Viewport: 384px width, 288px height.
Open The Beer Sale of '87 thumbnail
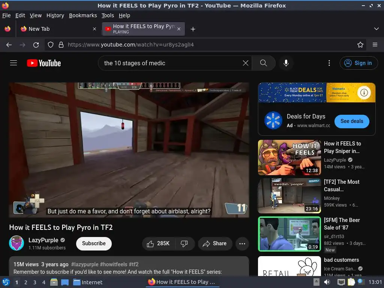pos(289,234)
